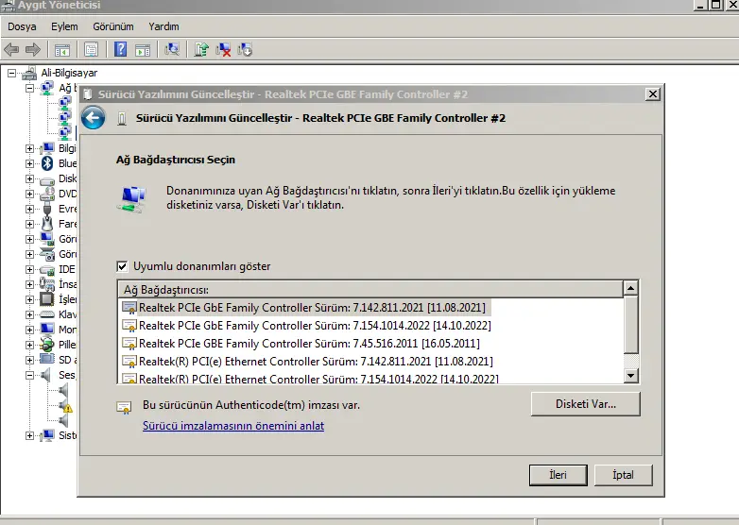Click the SD host adapter icon

click(47, 359)
